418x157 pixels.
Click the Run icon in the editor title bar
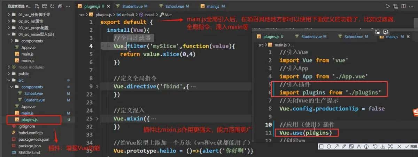tap(387, 6)
